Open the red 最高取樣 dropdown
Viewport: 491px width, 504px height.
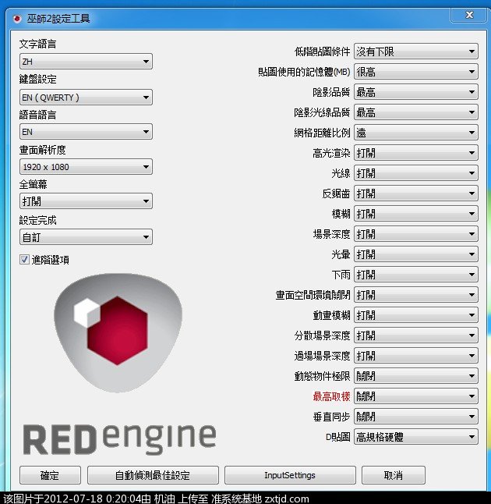point(416,396)
